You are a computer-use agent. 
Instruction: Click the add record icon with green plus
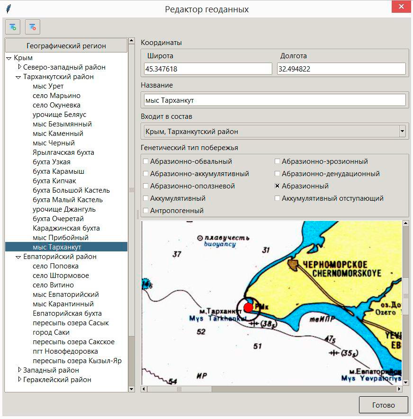12,27
